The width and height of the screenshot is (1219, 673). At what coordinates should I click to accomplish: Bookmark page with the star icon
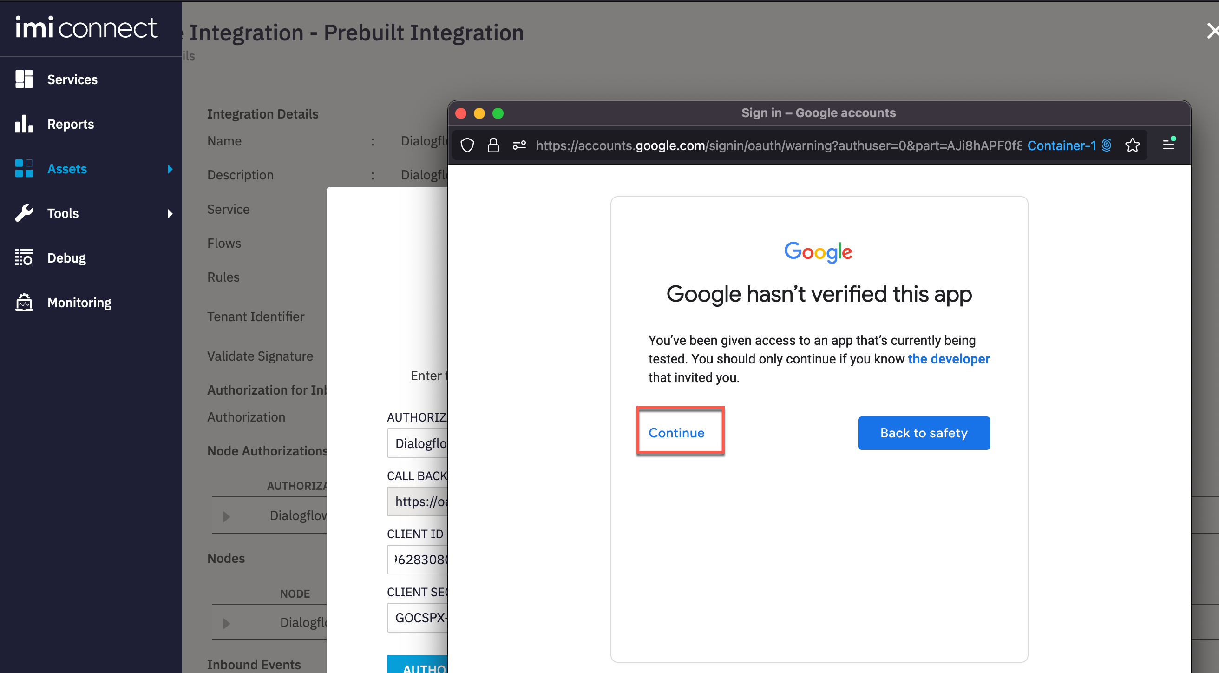(x=1132, y=145)
